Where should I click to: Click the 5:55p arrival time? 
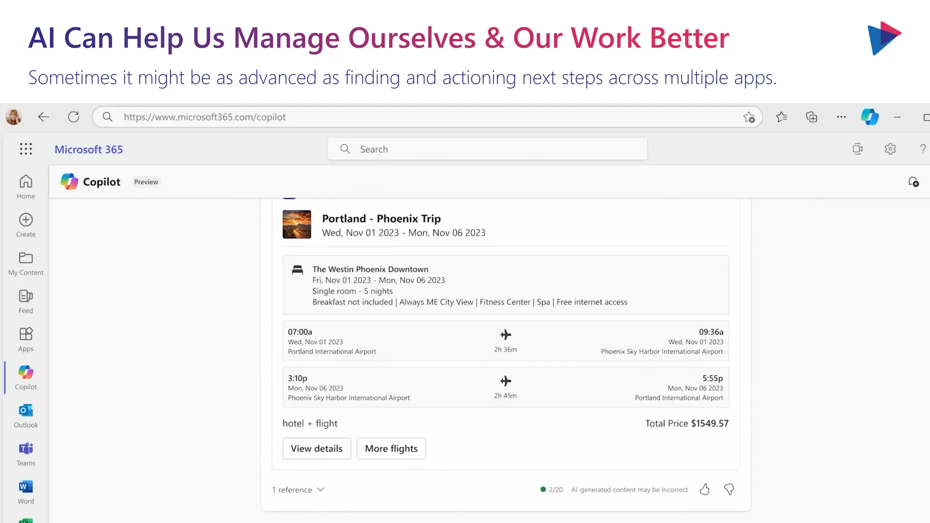[x=712, y=378]
